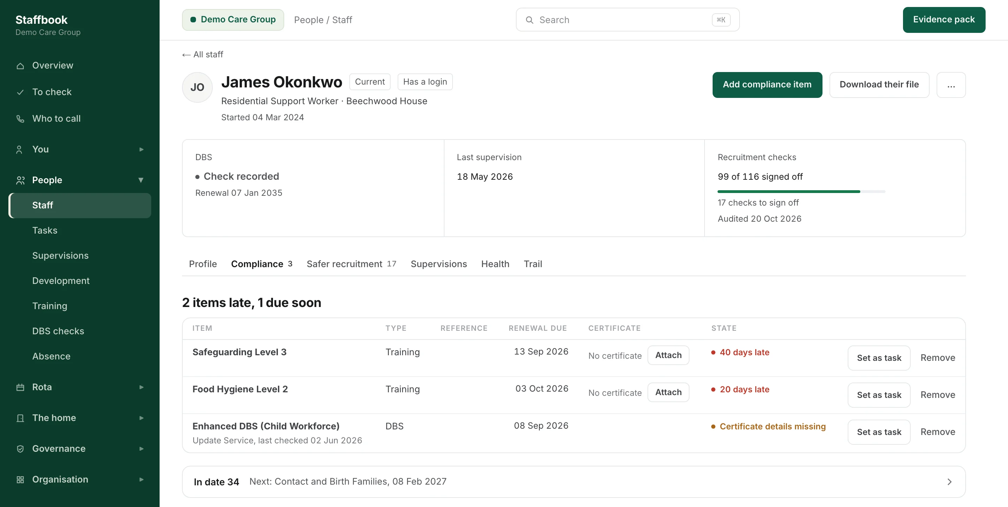The image size is (1008, 507).
Task: Open DBS checks in the sidebar
Action: pos(58,331)
